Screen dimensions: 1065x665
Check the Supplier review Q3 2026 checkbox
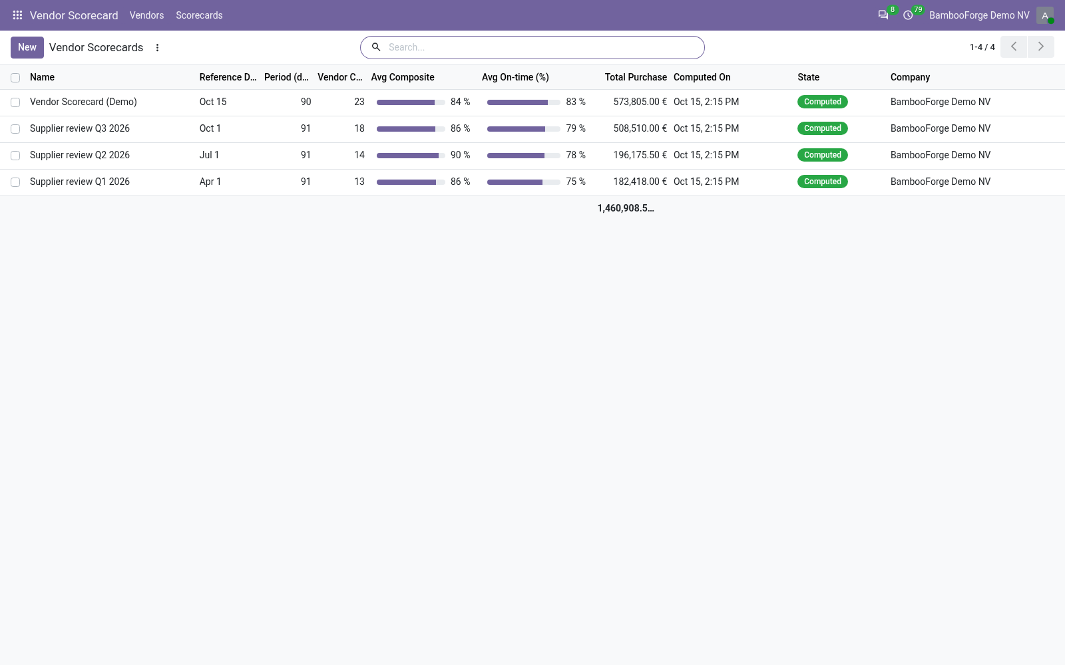(15, 129)
